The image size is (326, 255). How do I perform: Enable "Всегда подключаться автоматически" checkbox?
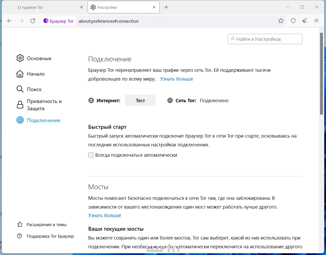(91, 155)
